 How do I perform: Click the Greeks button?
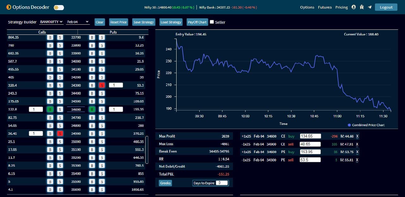pos(165,183)
